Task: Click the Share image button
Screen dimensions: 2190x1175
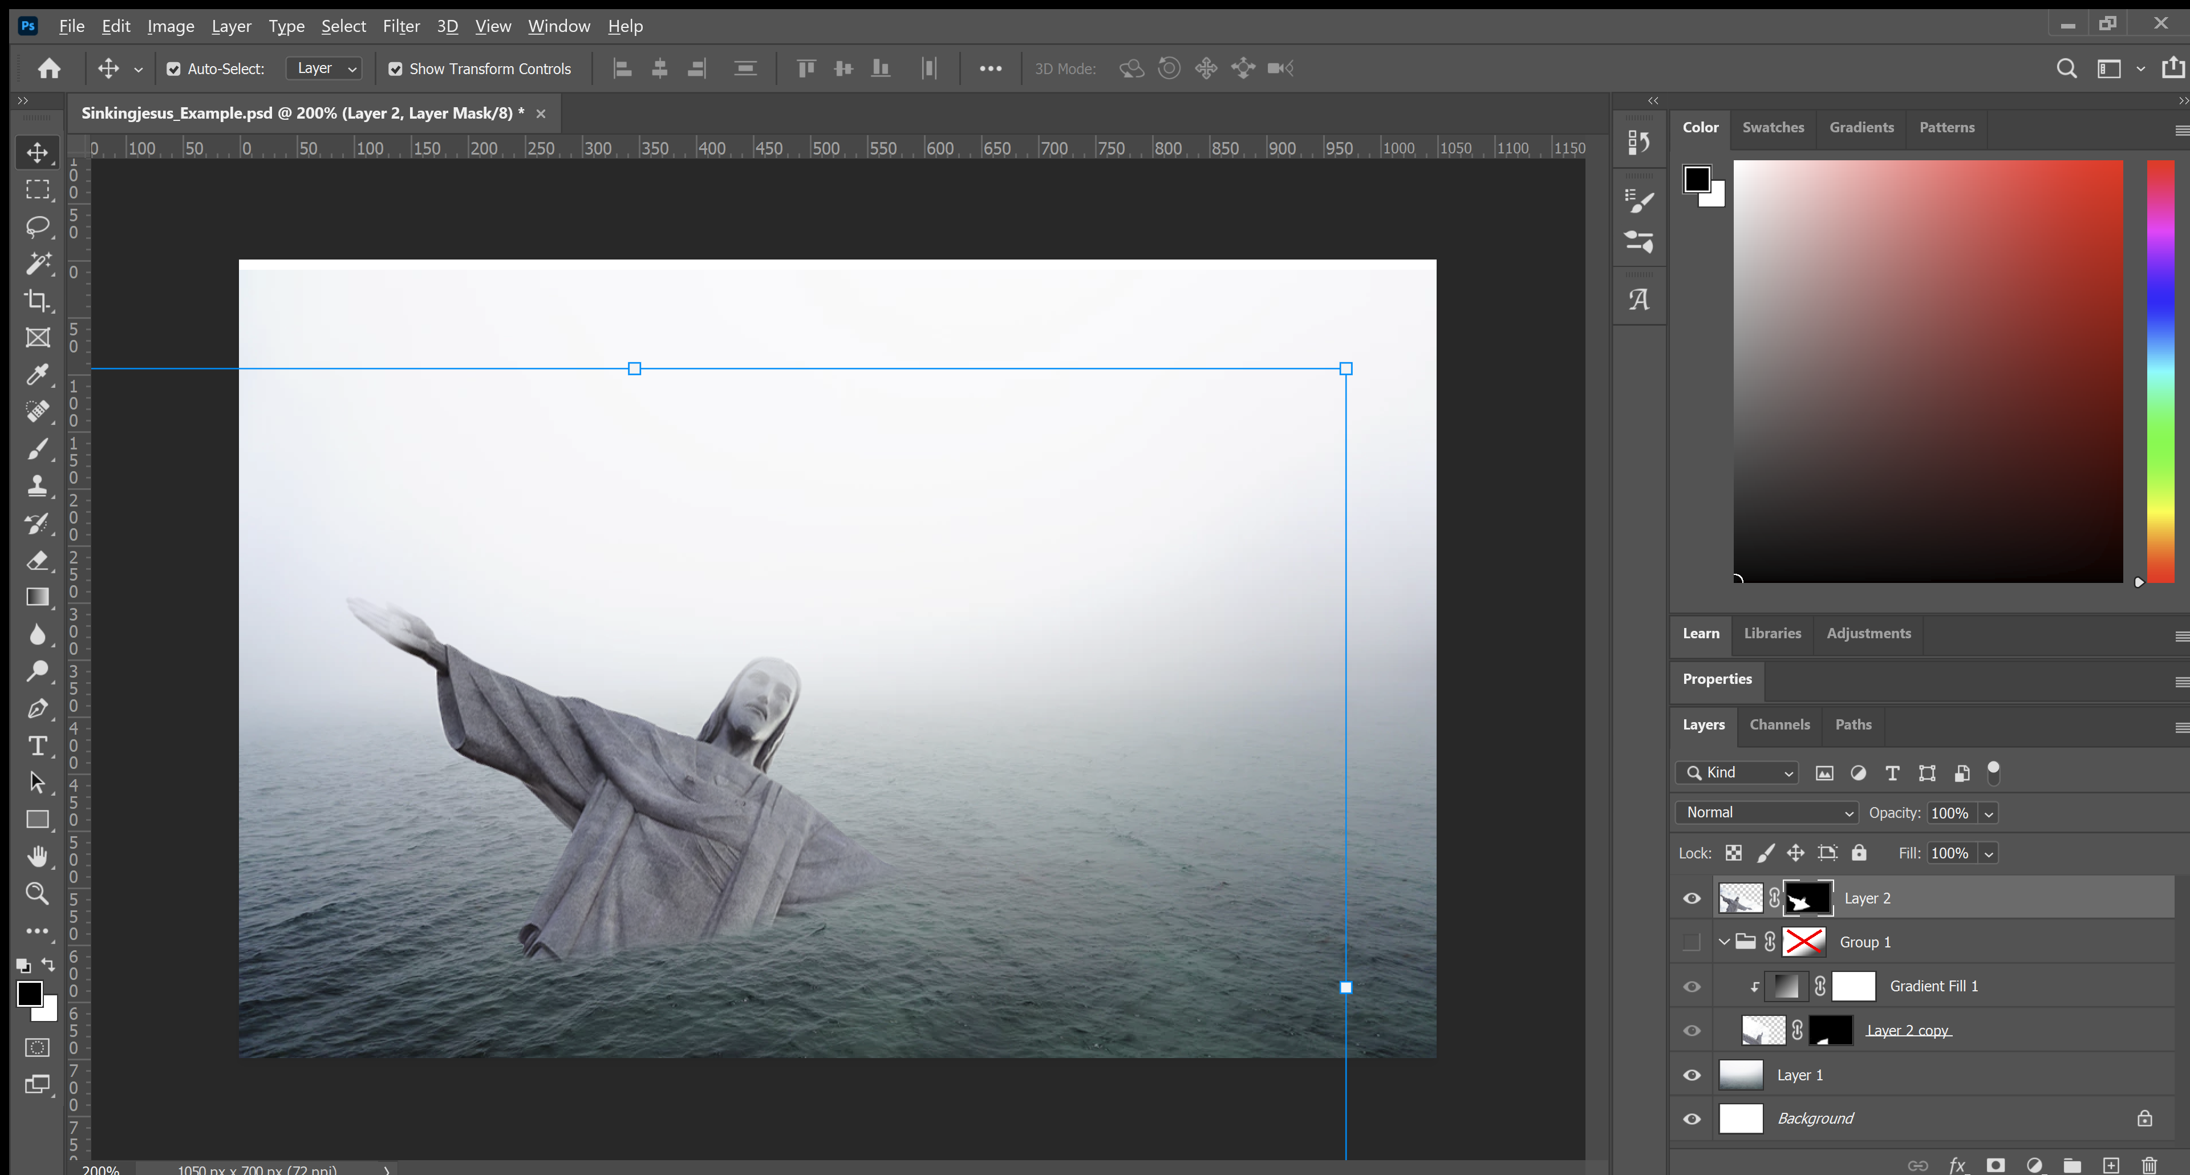Action: (x=2173, y=68)
